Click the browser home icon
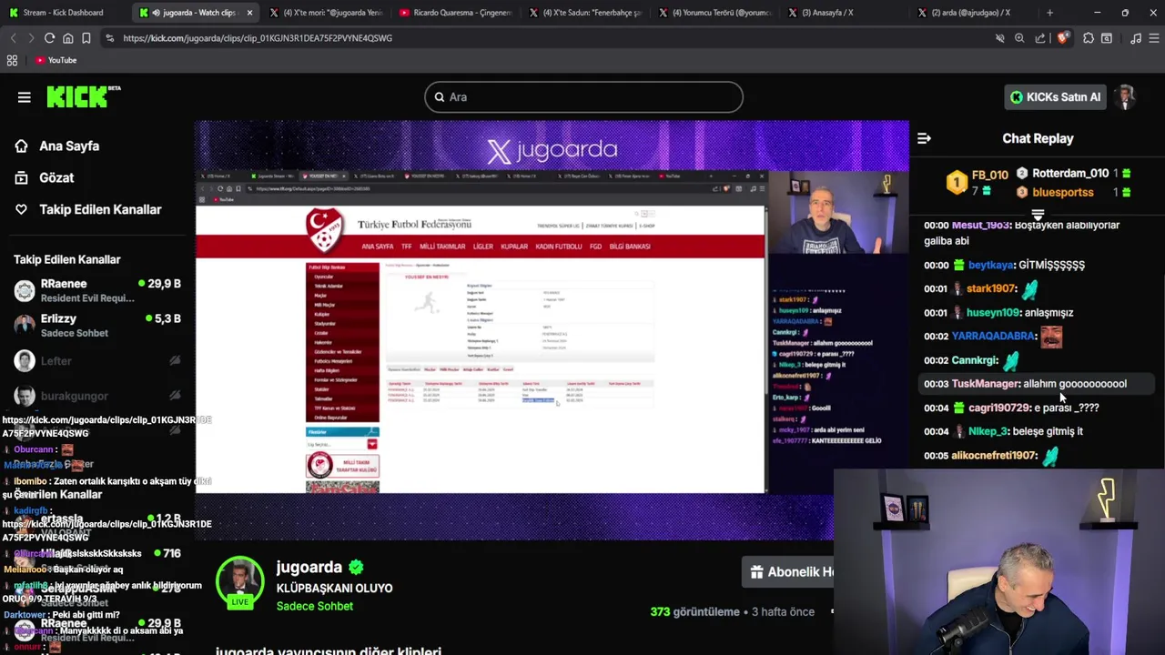Screen dimensions: 1165x655 (67, 38)
